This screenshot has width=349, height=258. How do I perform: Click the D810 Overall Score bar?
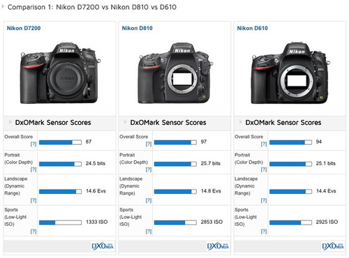(175, 142)
